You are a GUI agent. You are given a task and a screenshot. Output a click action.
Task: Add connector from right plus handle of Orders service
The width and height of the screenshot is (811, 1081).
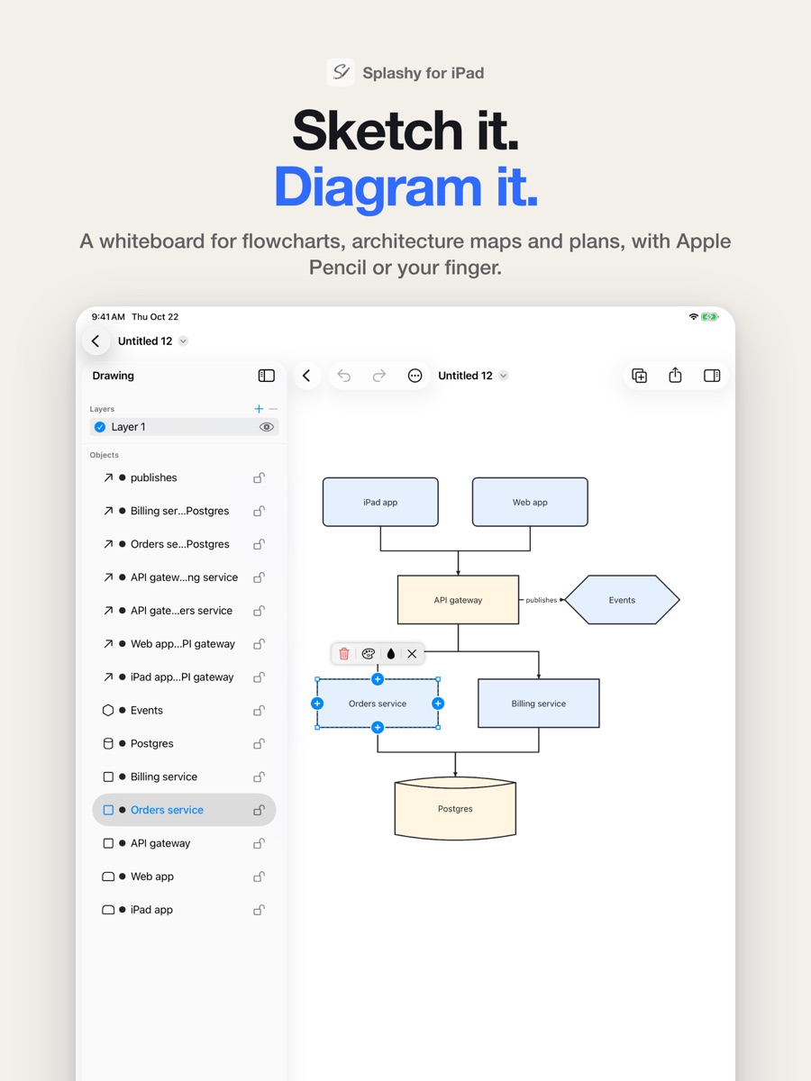coord(438,704)
